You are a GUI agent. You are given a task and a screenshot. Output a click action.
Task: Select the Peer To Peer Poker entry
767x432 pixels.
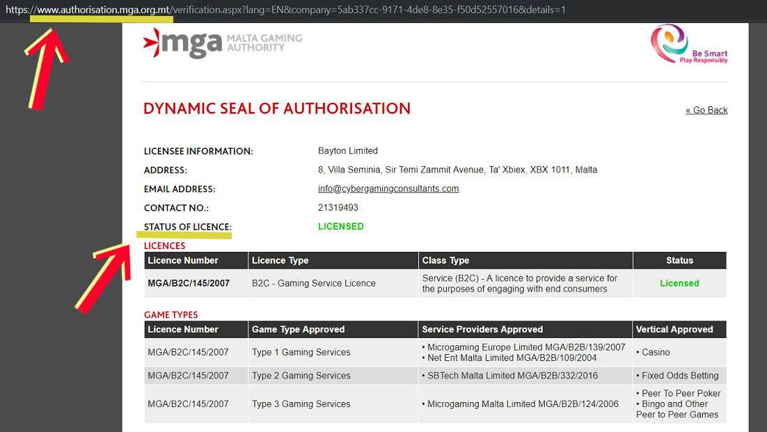(679, 394)
